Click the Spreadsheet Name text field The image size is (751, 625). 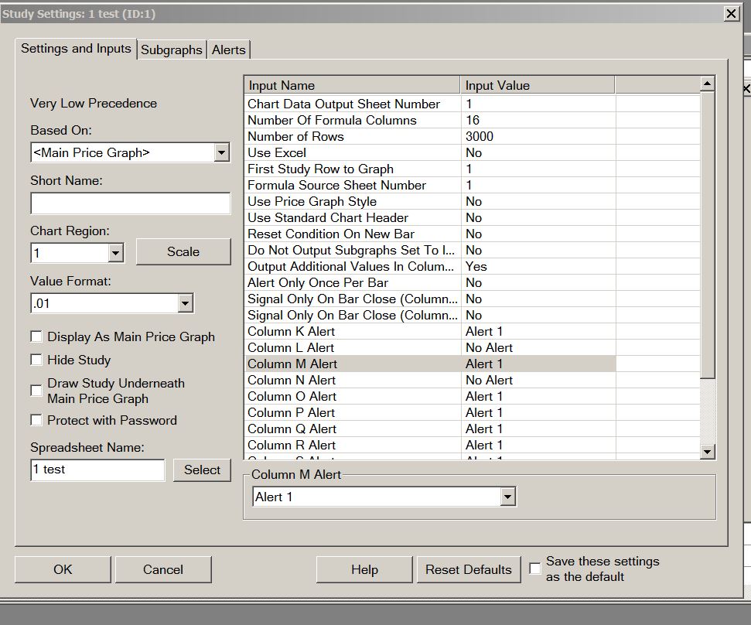coord(97,470)
